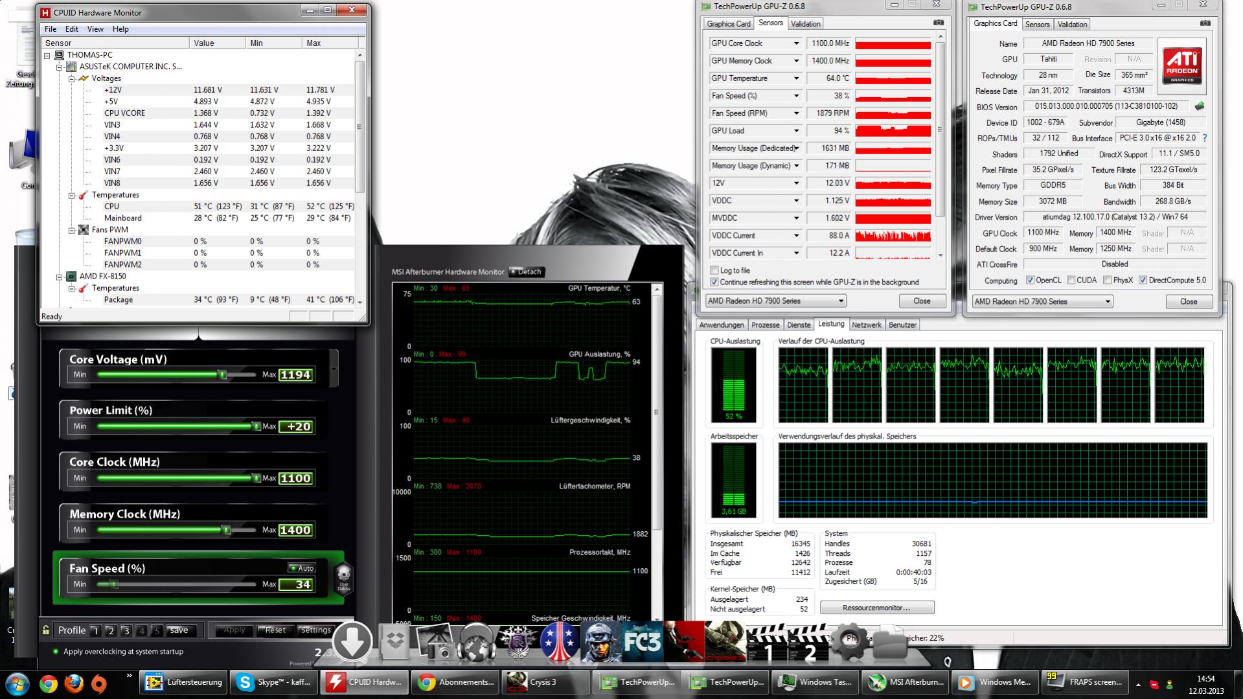Open Task Manager Prozesse tab

(x=765, y=325)
